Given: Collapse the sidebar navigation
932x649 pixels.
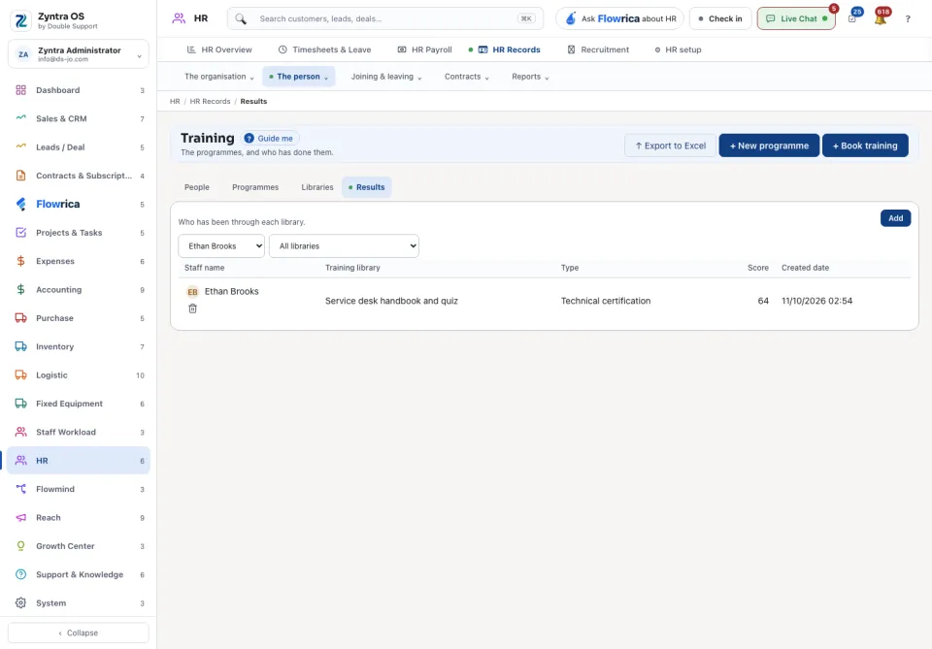Looking at the screenshot, I should (x=79, y=633).
